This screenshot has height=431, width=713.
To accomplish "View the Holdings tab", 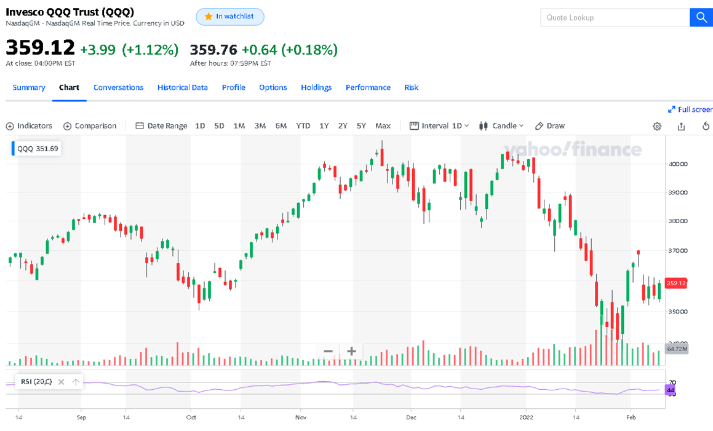I will click(316, 87).
